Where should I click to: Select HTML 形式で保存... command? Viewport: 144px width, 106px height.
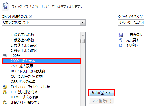point(26,97)
